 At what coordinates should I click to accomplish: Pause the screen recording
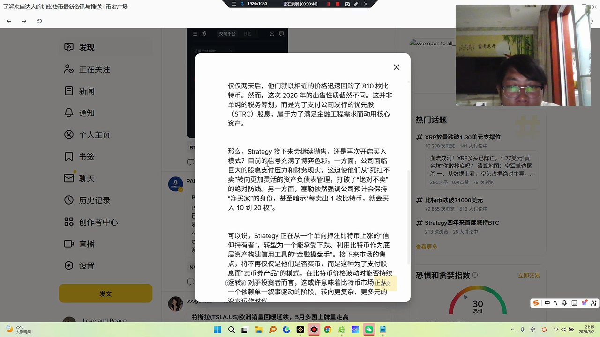(x=329, y=4)
